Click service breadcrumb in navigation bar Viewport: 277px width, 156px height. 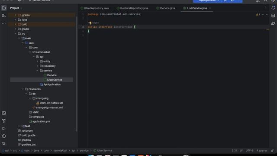click(84, 151)
